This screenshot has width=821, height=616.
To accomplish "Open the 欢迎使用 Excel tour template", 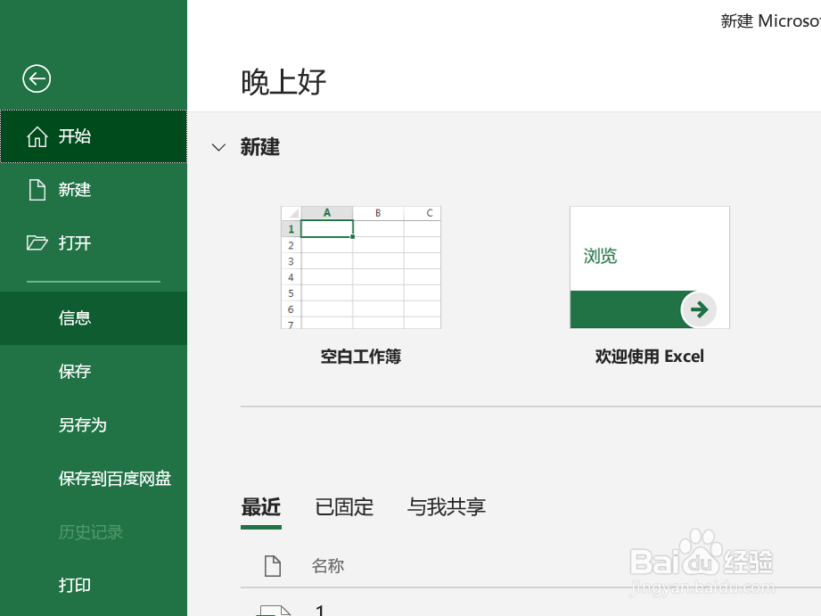I will point(649,267).
